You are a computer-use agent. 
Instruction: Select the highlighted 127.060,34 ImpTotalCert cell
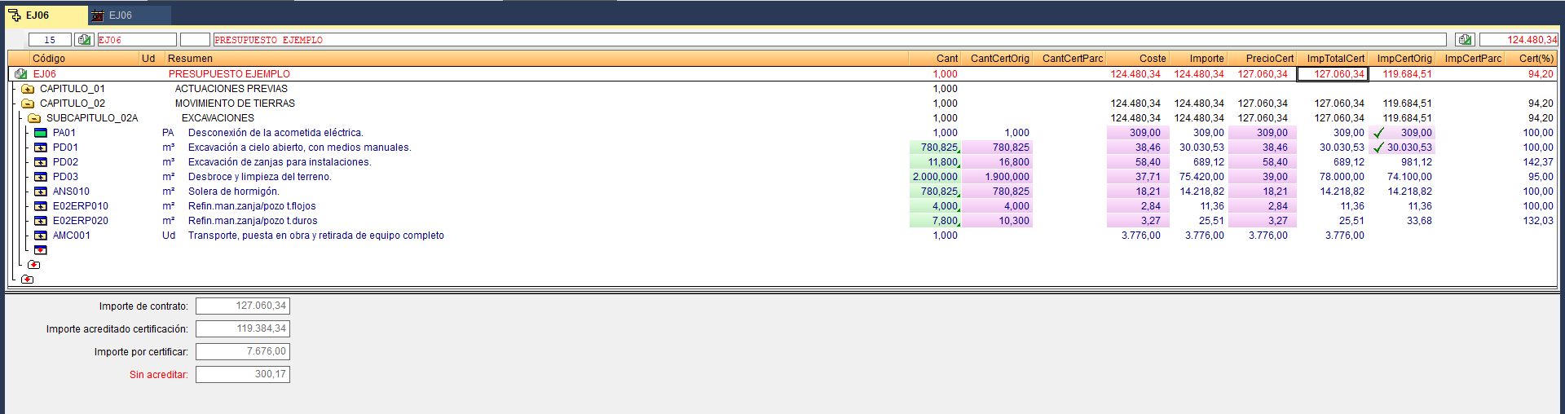(1333, 74)
